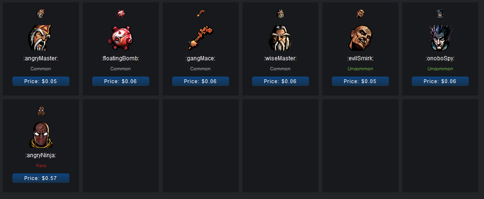Viewport: 484px width, 199px height.
Task: Click the small onoboSpy mini icon
Action: tap(440, 14)
